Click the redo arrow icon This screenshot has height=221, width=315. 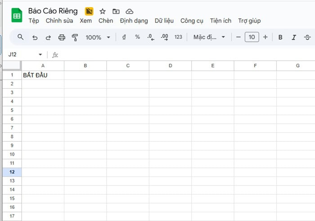tap(48, 37)
